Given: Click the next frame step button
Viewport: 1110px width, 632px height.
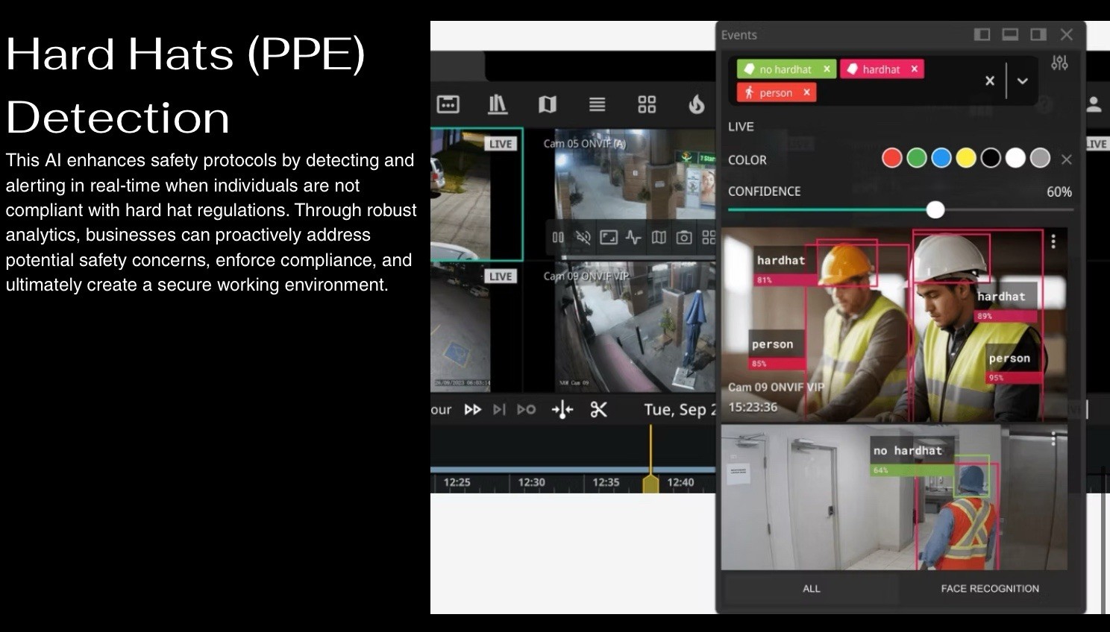Looking at the screenshot, I should [x=500, y=409].
